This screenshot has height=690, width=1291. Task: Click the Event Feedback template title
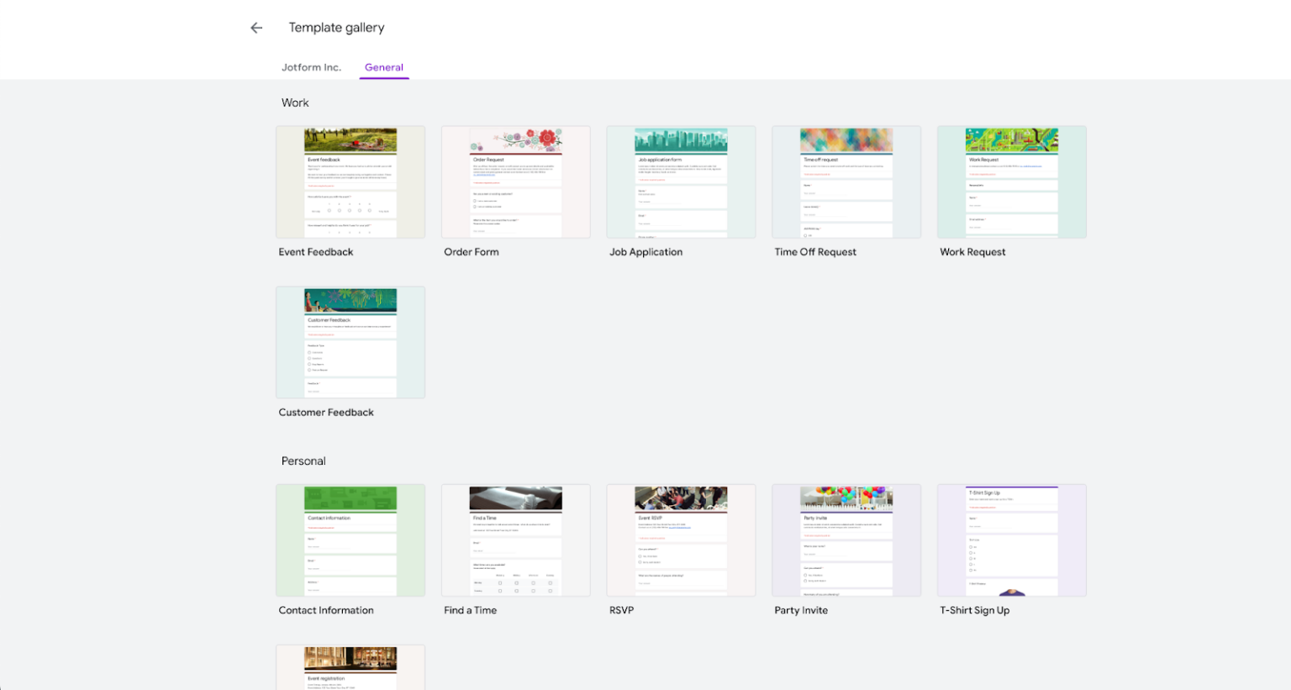coord(316,251)
